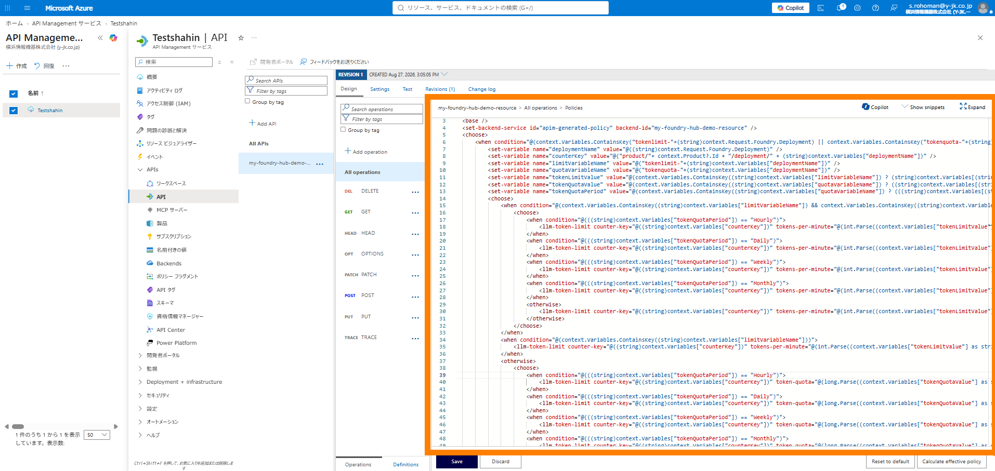Image resolution: width=995 pixels, height=471 pixels.
Task: Expand 設定 section in sidebar
Action: (x=140, y=409)
